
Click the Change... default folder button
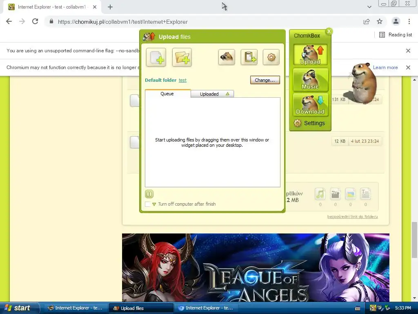click(265, 80)
